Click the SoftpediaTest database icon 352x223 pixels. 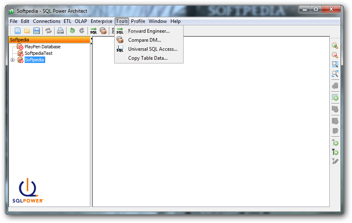pyautogui.click(x=20, y=54)
